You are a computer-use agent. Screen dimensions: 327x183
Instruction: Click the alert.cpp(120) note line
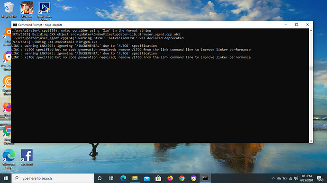click(82, 30)
